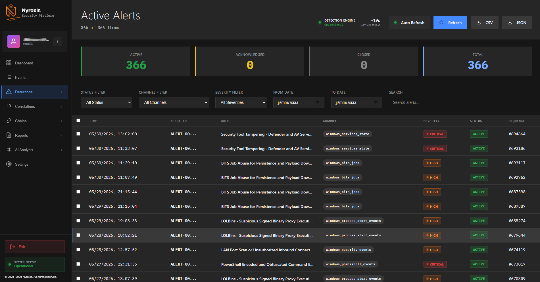Open Settings in the sidebar
This screenshot has width=540, height=282.
click(35, 164)
